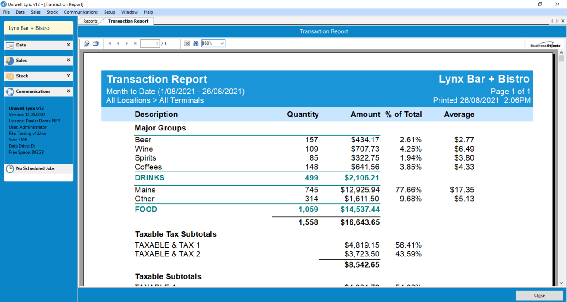Switch to the Reports tab
The image size is (567, 302).
[x=90, y=21]
